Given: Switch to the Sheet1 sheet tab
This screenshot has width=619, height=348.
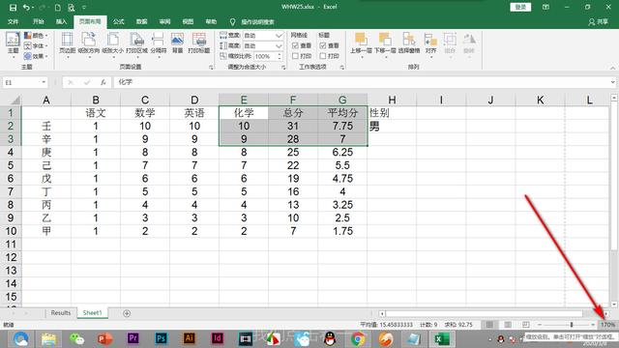Looking at the screenshot, I should point(93,312).
